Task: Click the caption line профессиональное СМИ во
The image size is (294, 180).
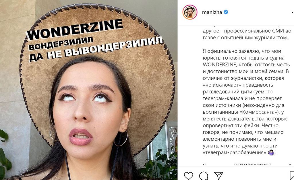Action: [258, 31]
